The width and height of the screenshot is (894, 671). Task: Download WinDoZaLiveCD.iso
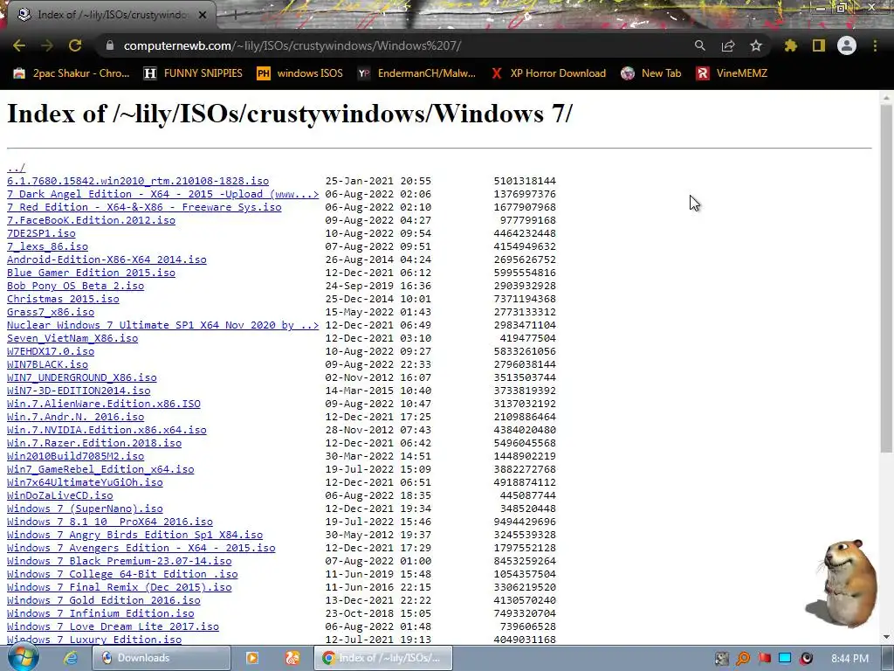(60, 496)
